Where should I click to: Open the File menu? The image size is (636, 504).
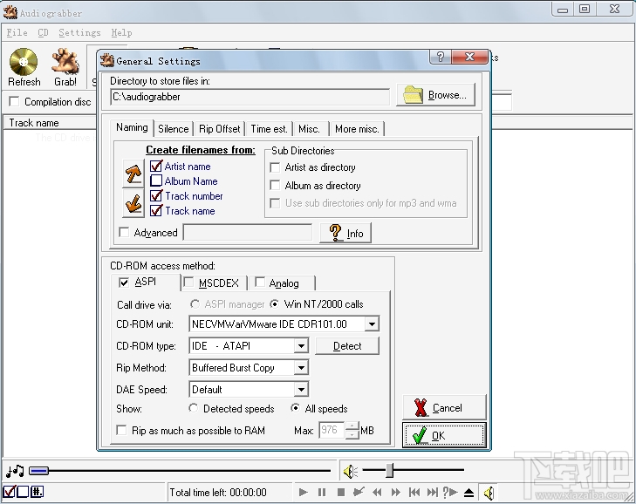coord(17,33)
